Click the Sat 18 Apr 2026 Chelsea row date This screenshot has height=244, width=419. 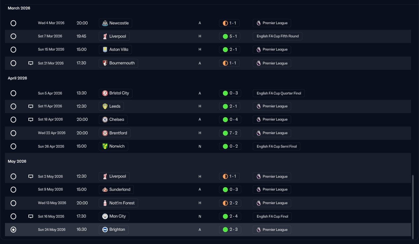point(50,120)
